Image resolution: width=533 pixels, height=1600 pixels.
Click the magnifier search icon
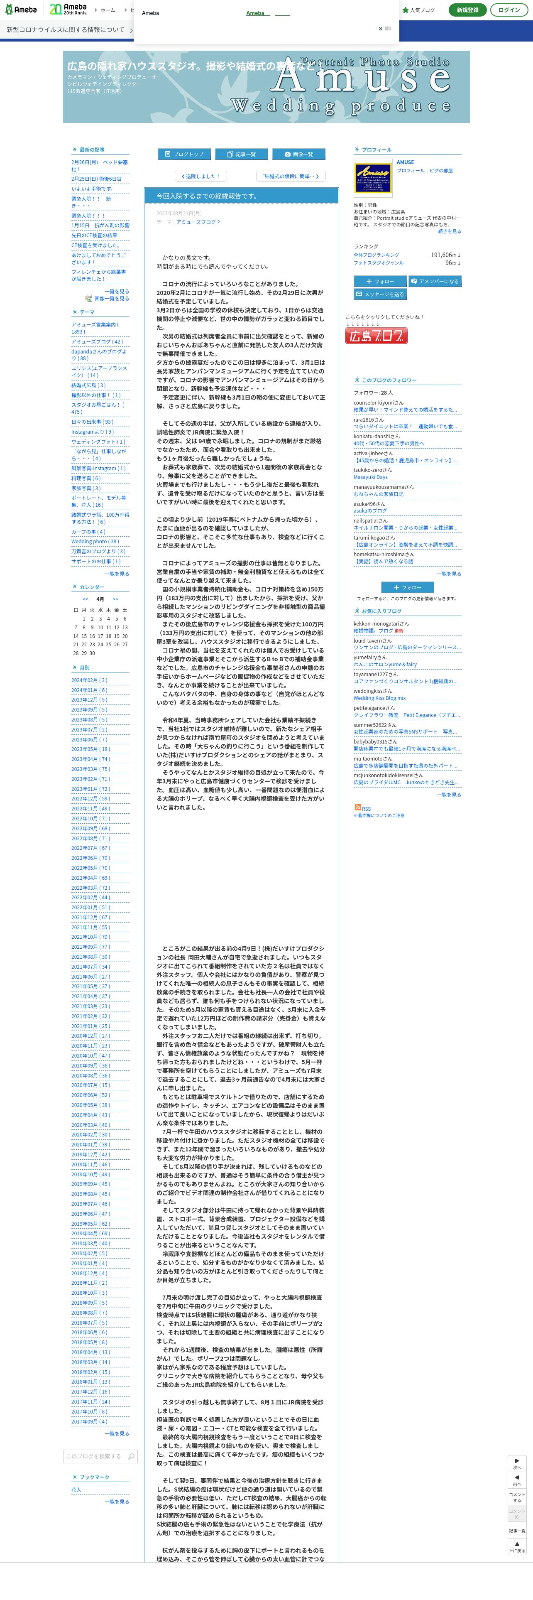click(x=131, y=1456)
